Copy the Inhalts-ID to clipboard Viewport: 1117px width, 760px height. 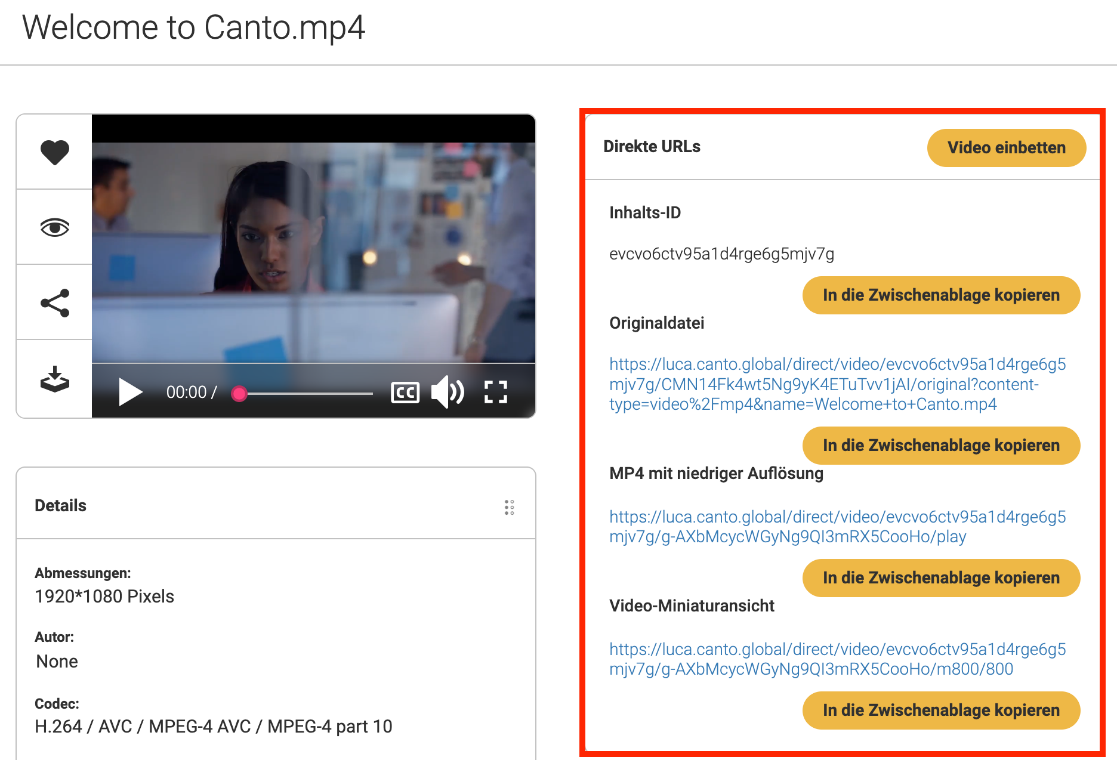[x=941, y=295]
